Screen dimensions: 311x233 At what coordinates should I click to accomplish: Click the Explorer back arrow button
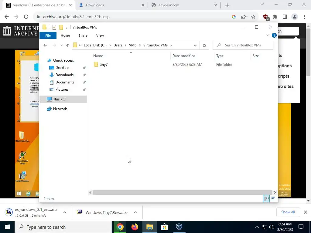(x=45, y=45)
